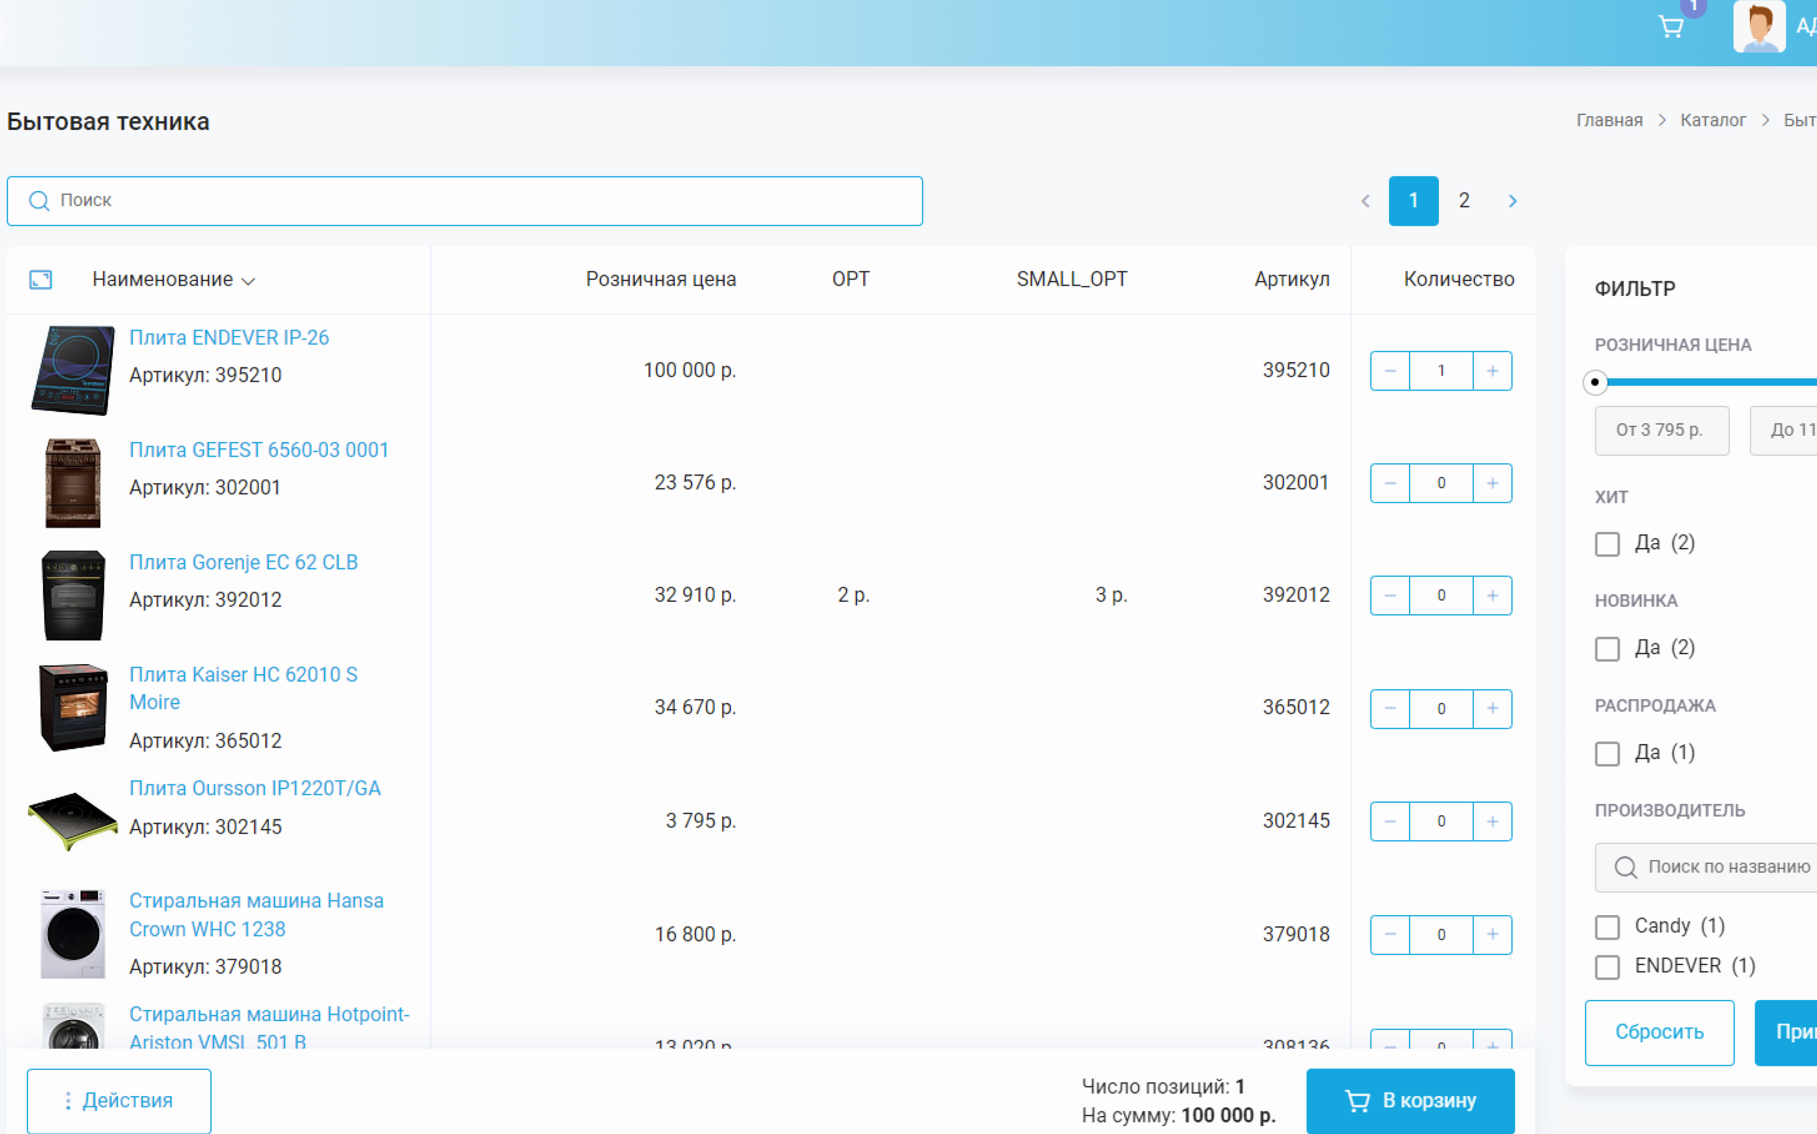Screen dimensions: 1817x1134
Task: Decrease quantity for Плита Kaiser HC 62010 S
Action: (1390, 709)
